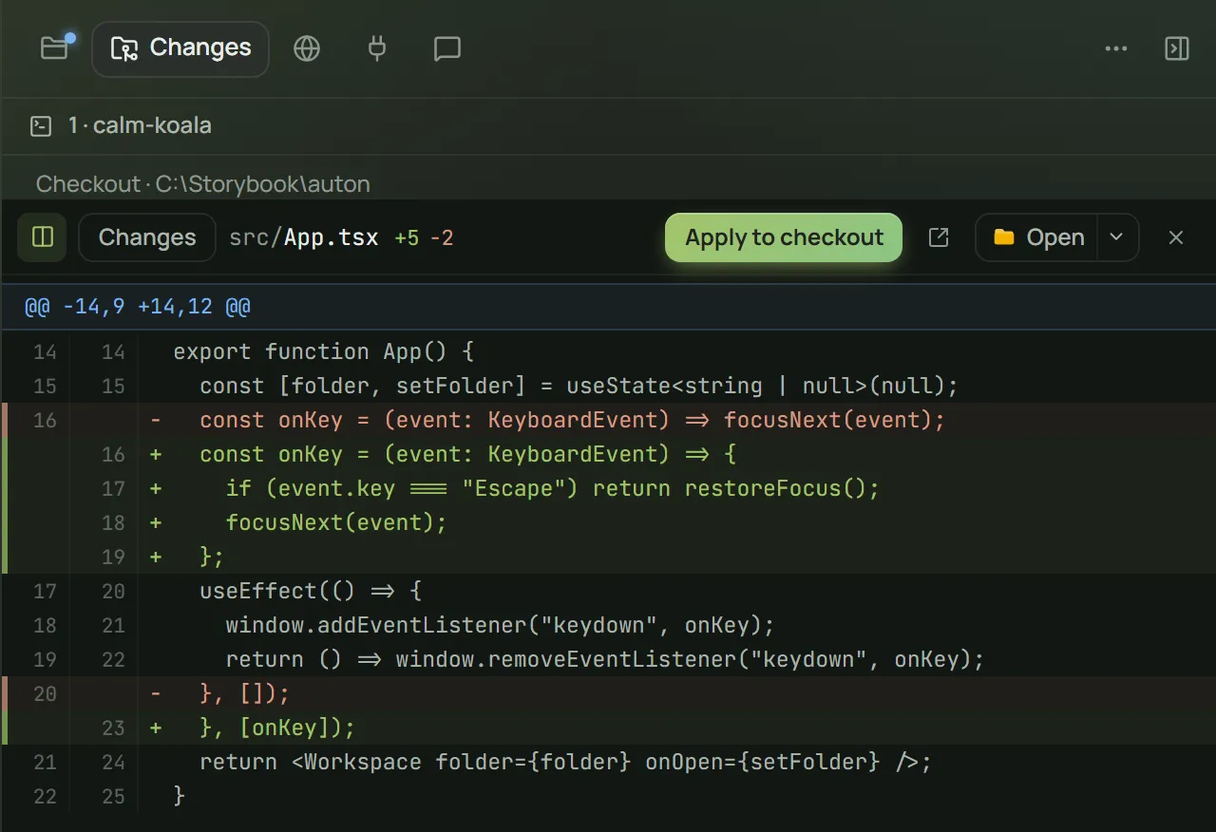This screenshot has width=1216, height=832.
Task: Open the chat bubble icon
Action: click(x=447, y=48)
